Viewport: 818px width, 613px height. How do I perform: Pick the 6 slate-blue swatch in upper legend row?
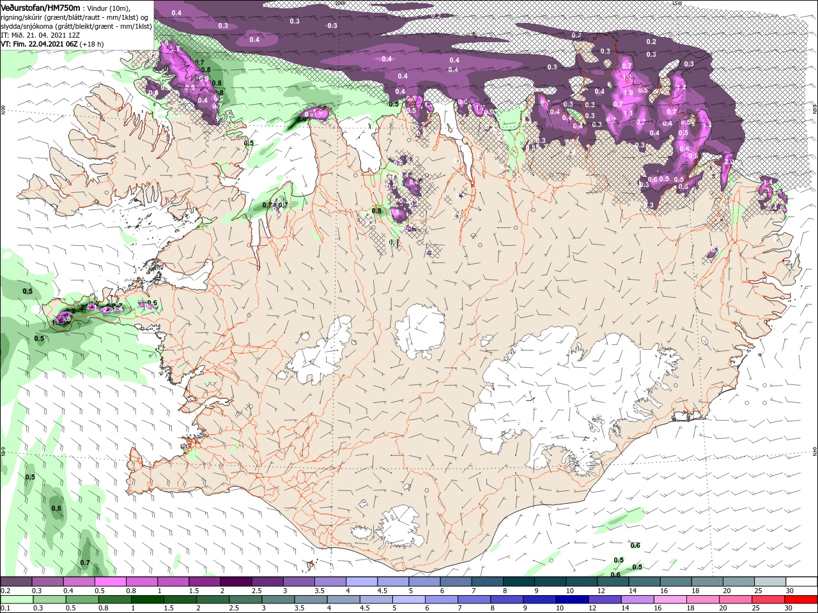tap(456, 582)
